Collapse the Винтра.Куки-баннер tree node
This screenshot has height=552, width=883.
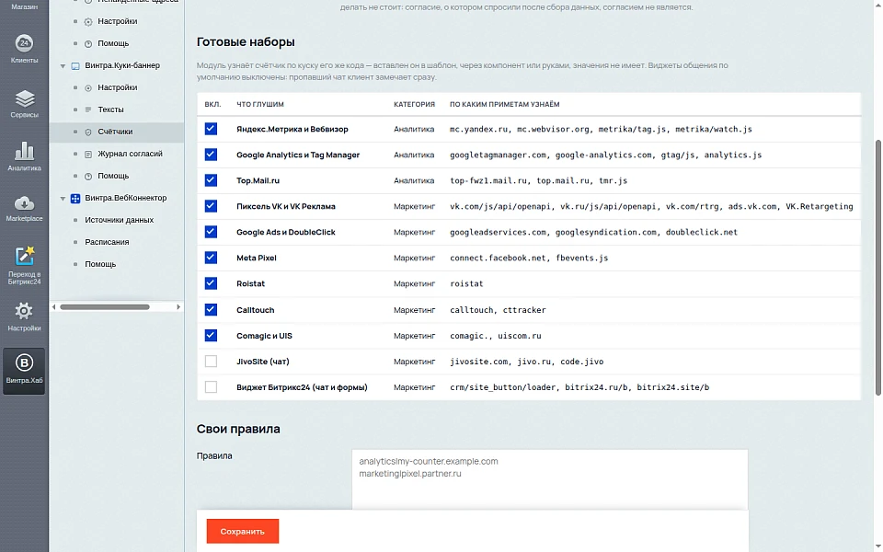click(x=63, y=66)
